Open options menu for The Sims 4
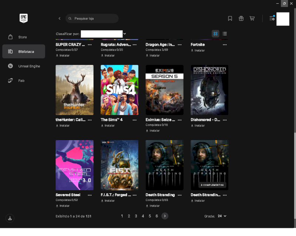Viewport: 296px width, 236px height. [135, 120]
